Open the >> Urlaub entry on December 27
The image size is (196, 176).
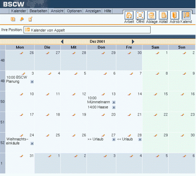(x=96, y=139)
